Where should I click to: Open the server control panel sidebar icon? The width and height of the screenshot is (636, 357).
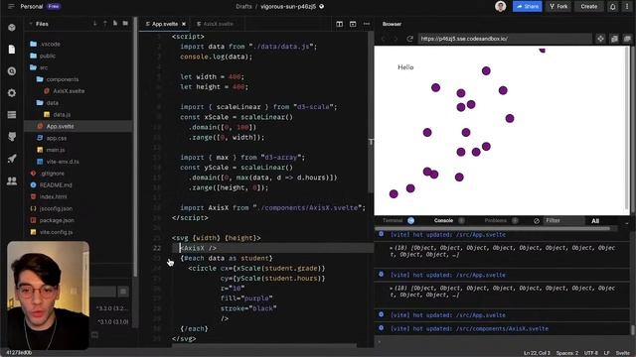pyautogui.click(x=12, y=115)
